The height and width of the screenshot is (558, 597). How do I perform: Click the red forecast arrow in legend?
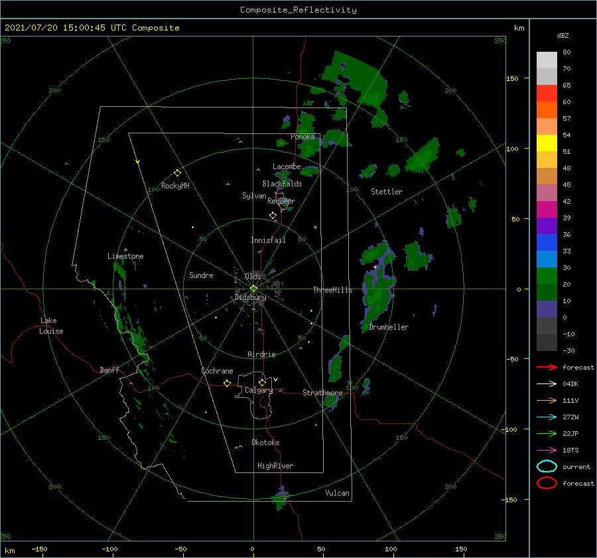pos(547,367)
